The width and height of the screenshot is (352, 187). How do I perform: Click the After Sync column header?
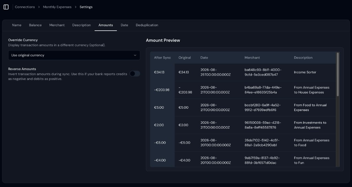(162, 58)
